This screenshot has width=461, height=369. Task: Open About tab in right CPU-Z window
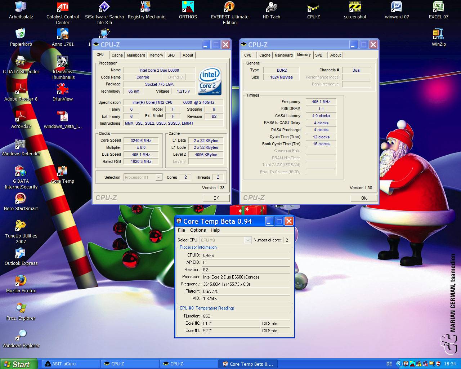coord(336,55)
